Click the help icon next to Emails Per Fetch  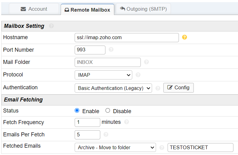pos(106,135)
